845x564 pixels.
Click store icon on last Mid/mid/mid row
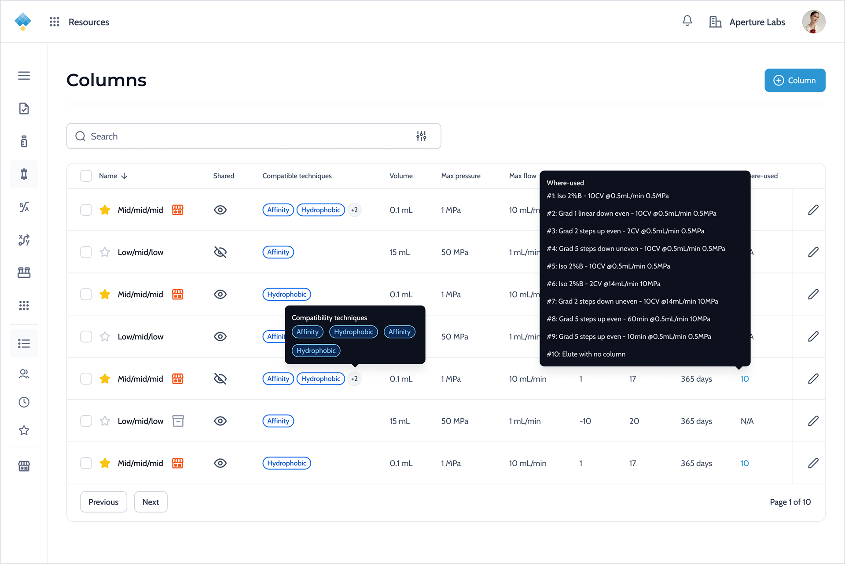coord(177,463)
